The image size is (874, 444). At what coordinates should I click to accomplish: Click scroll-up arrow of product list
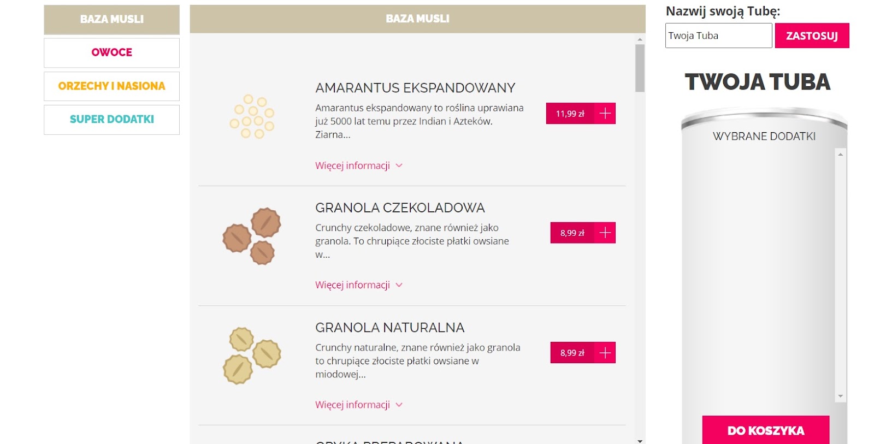pyautogui.click(x=640, y=39)
